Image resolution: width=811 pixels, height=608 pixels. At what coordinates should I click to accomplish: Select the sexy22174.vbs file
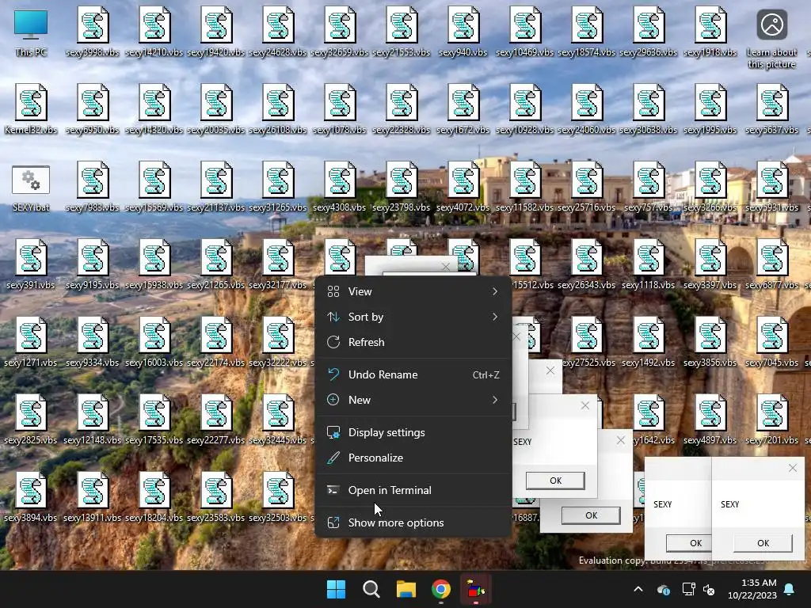(216, 342)
